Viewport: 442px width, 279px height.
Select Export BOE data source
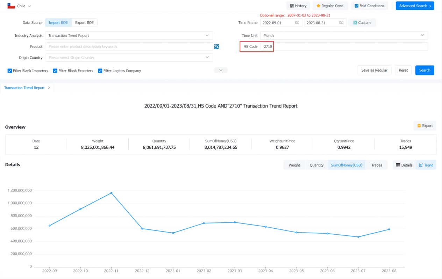(x=85, y=23)
